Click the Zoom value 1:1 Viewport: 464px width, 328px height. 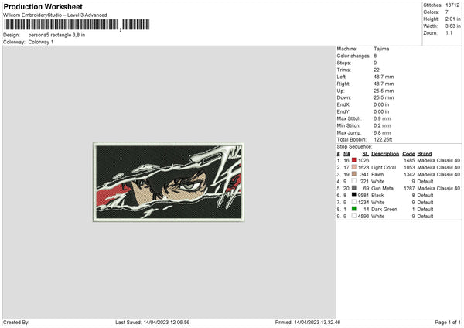[x=449, y=32]
